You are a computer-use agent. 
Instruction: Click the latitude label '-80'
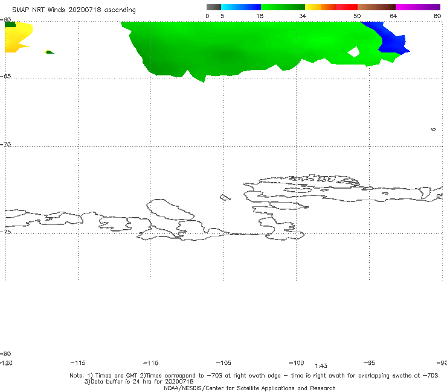click(5, 353)
